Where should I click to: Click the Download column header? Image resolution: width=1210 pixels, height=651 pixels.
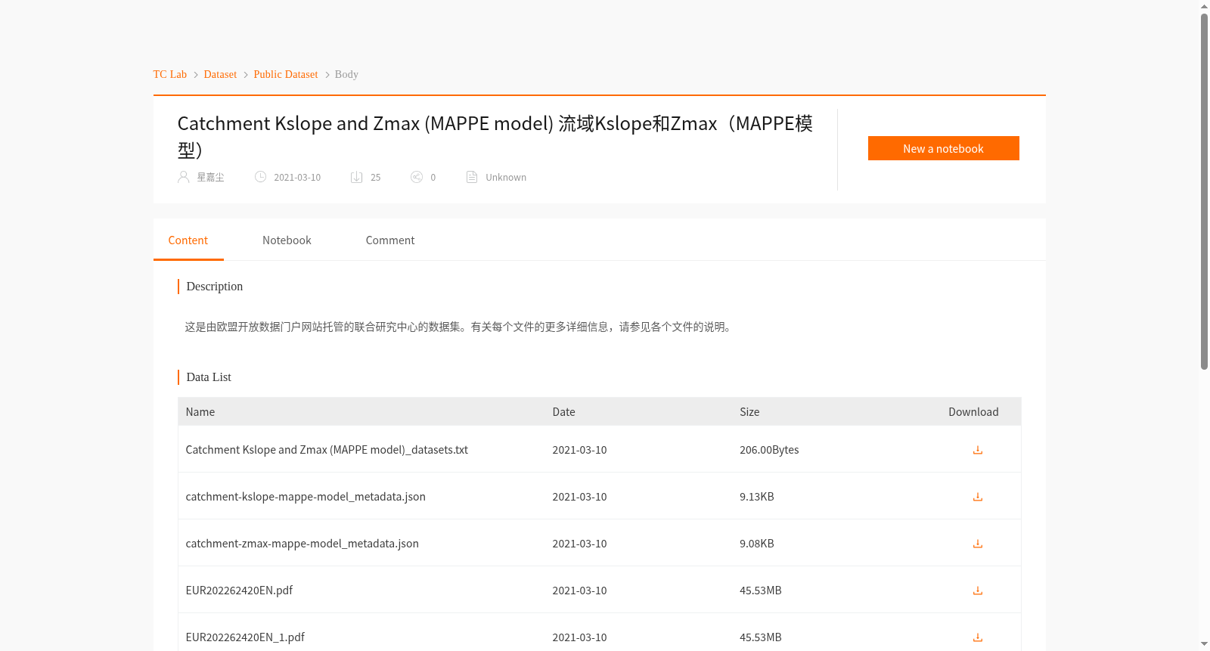click(973, 412)
